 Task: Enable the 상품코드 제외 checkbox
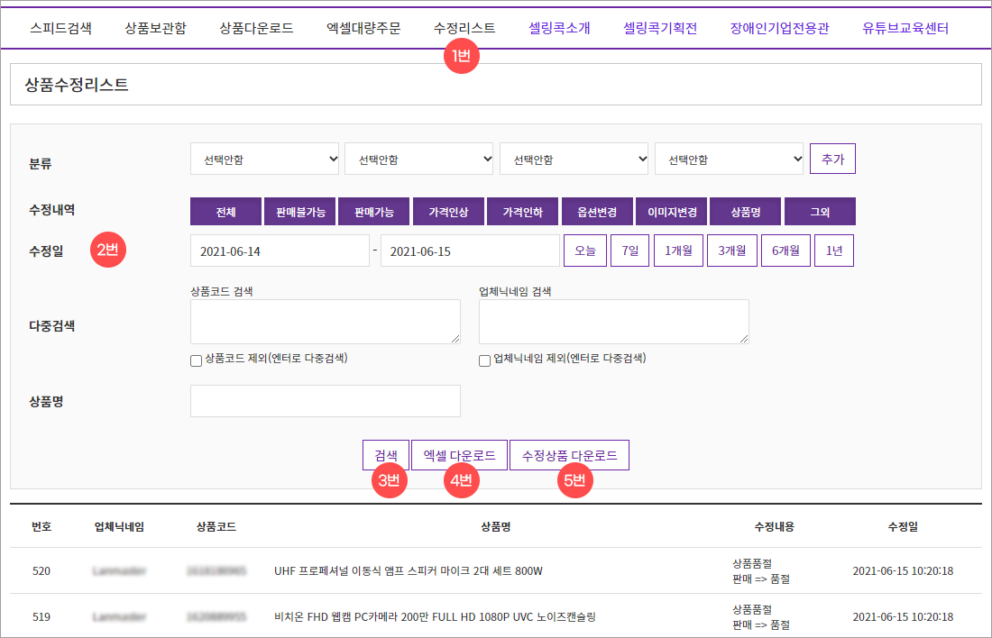tap(196, 360)
